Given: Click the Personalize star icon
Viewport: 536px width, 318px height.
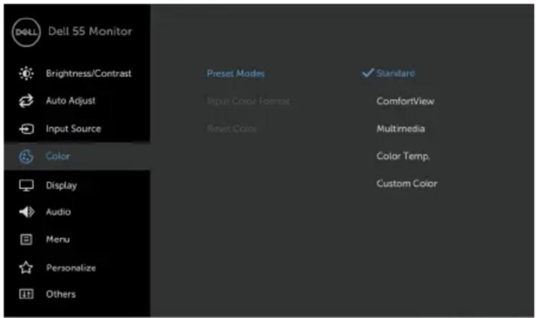Looking at the screenshot, I should pyautogui.click(x=26, y=268).
